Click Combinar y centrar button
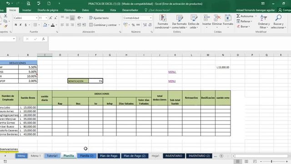Viewport: 291px width, 164px height. point(103,25)
